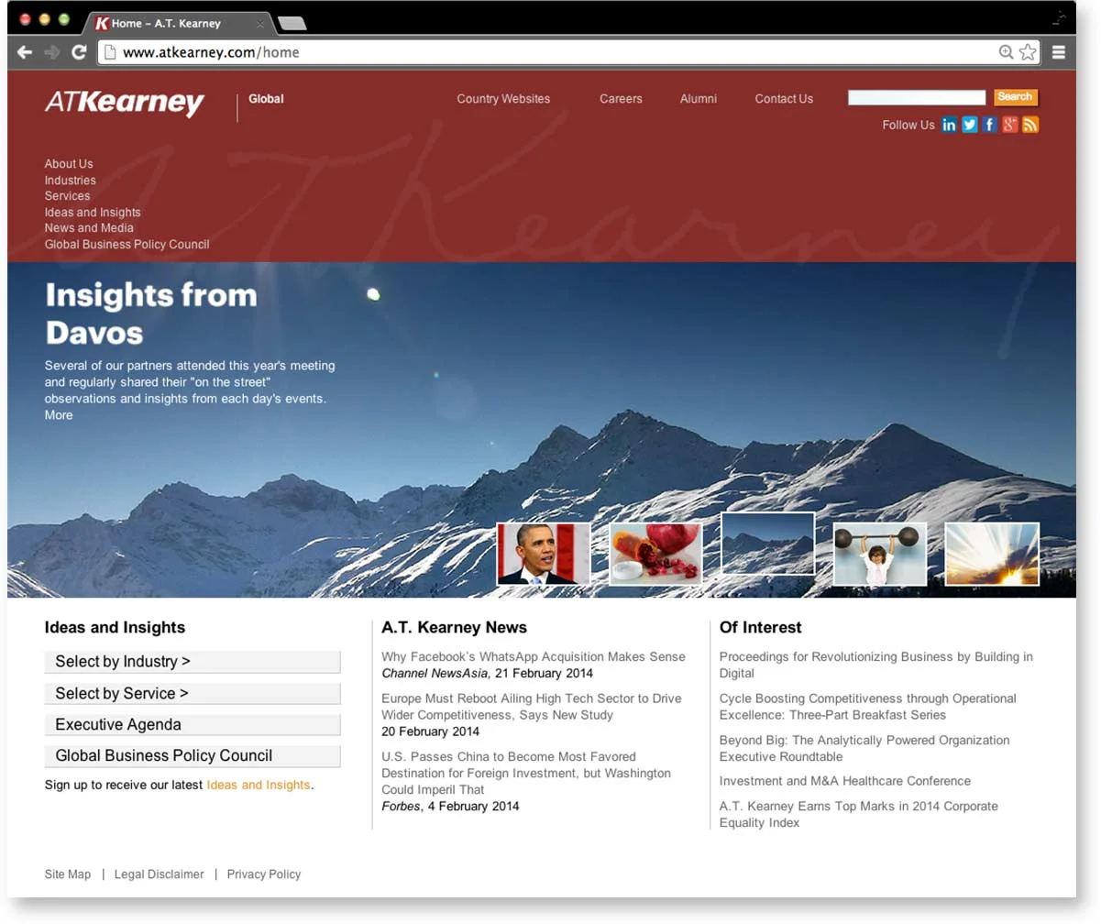1101x924 pixels.
Task: Open Cycle Boosting Competitiveness breakfast series link
Action: coord(868,707)
